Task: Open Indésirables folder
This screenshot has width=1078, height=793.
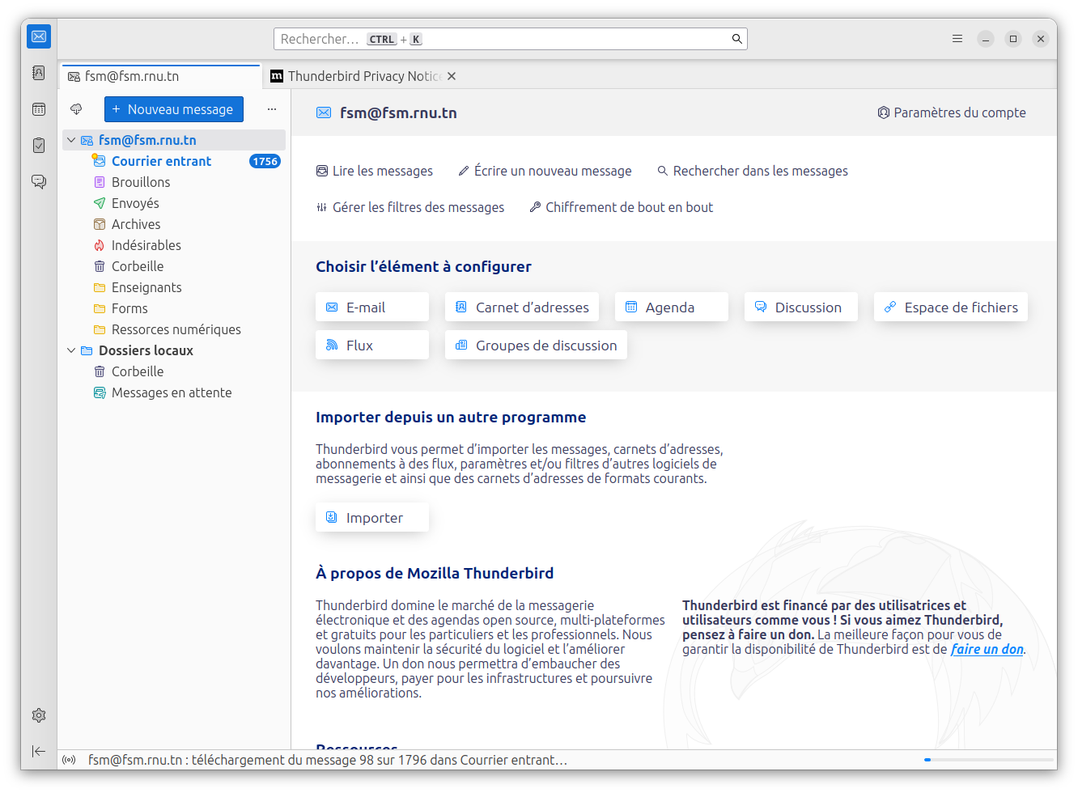Action: coord(174,245)
